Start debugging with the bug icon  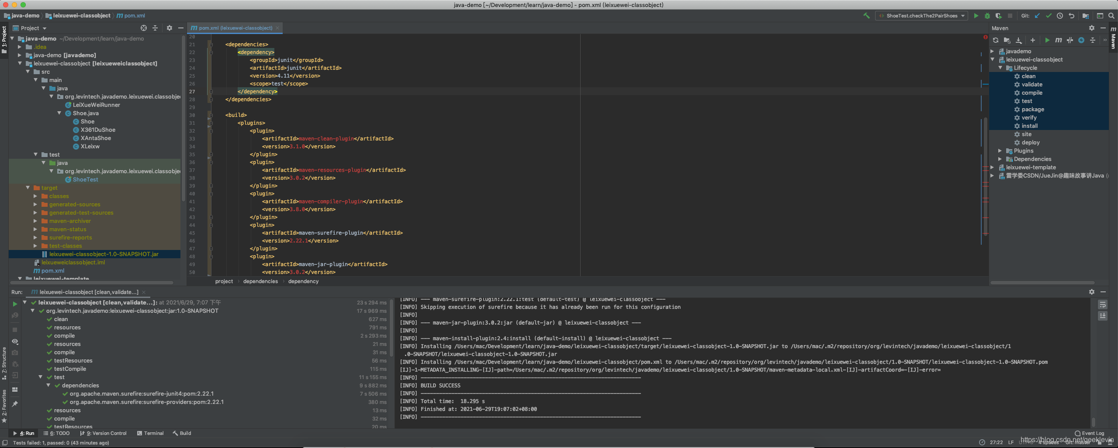[987, 16]
